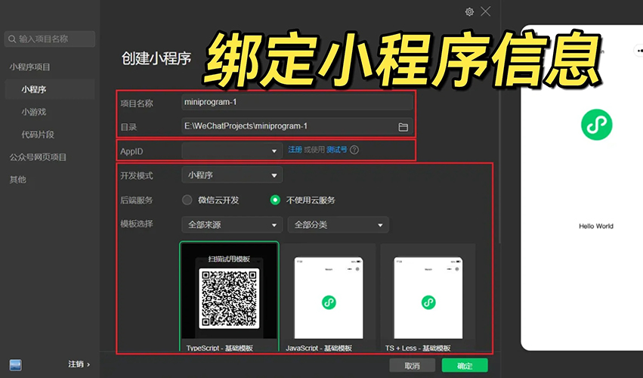Select the 微信云开发 radio button
The image size is (643, 378).
click(x=187, y=200)
